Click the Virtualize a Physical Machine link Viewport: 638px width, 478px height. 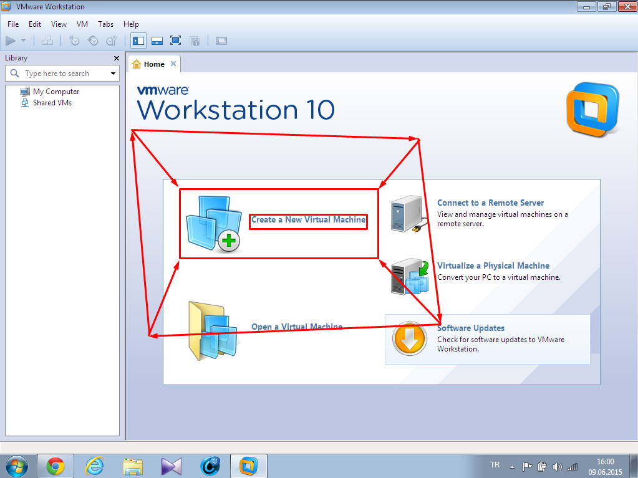tap(493, 266)
